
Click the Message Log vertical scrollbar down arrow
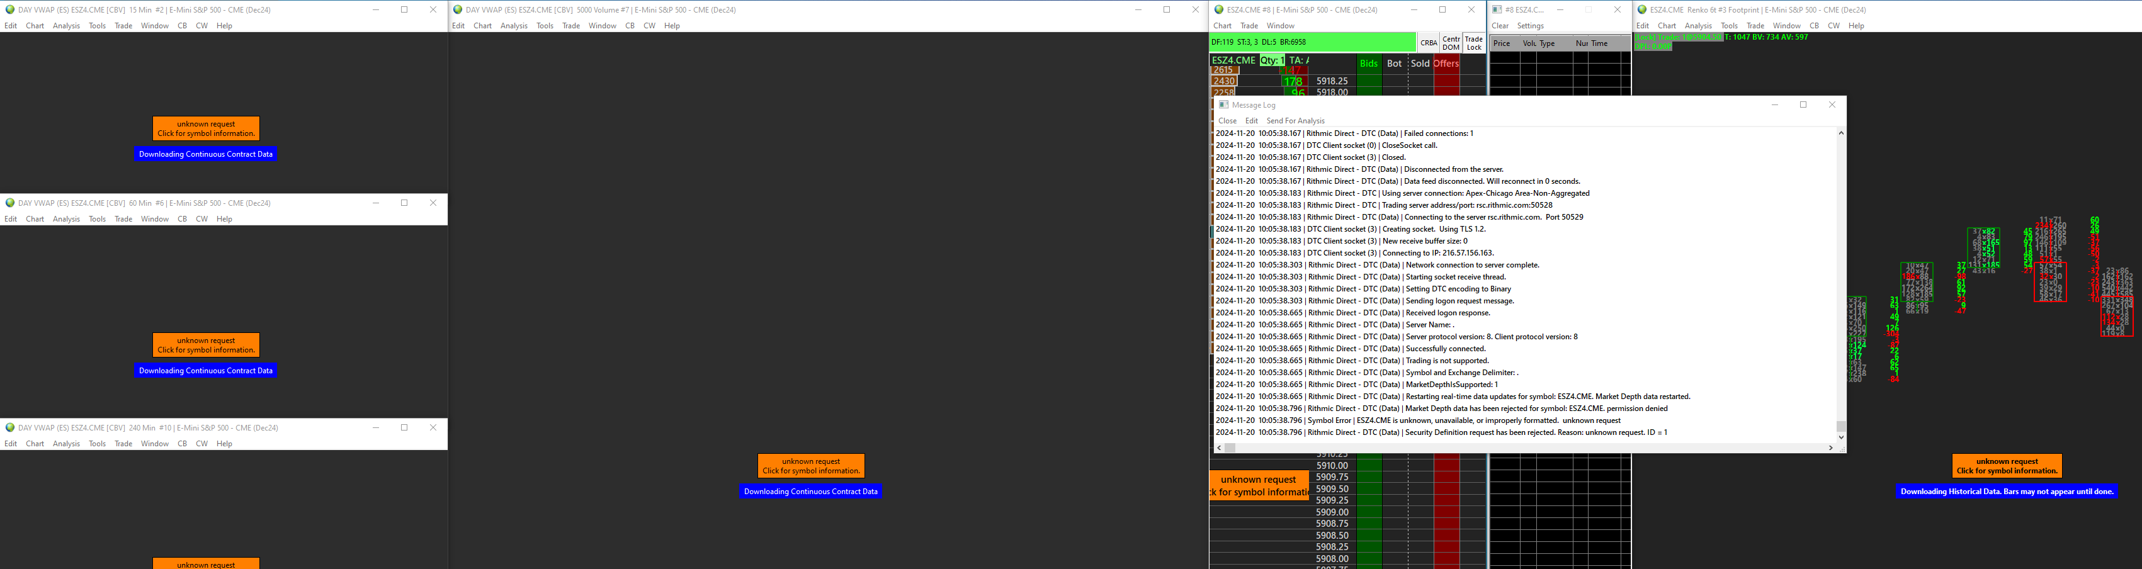point(1841,437)
